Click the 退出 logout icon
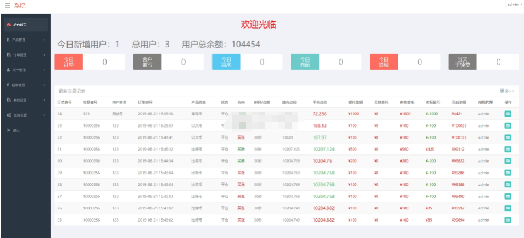This screenshot has height=238, width=524. (8, 130)
